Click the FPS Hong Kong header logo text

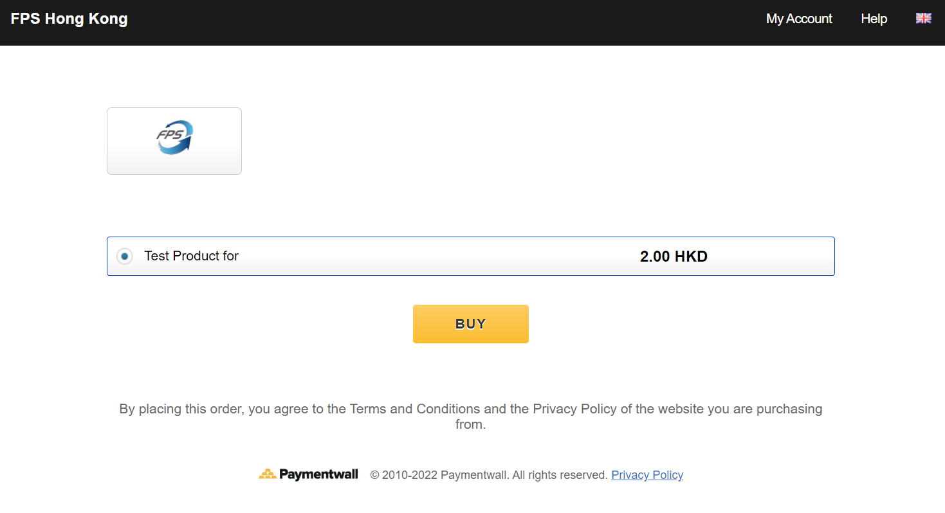coord(69,18)
